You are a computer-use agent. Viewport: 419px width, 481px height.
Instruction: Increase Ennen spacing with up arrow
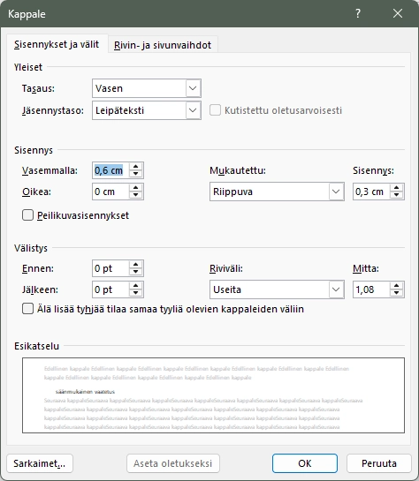(x=135, y=265)
